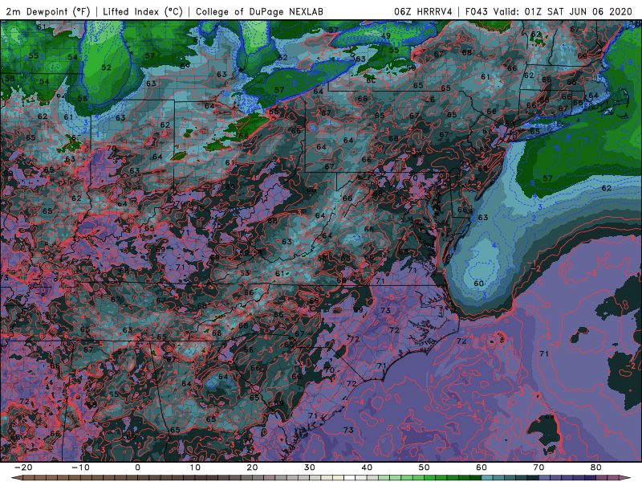Click the purple color bar segment under 70
Viewport: 642px width, 482px height.
(545, 477)
